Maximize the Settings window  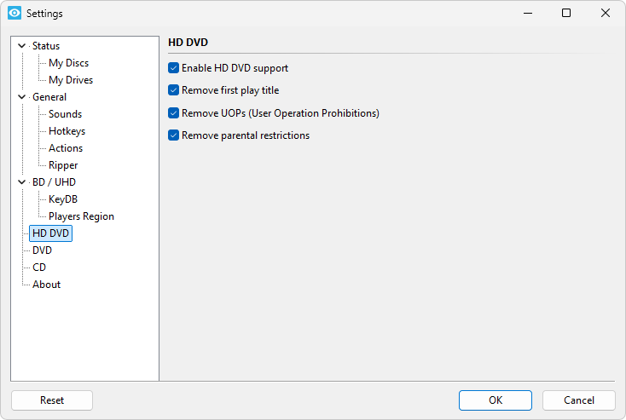coord(566,13)
